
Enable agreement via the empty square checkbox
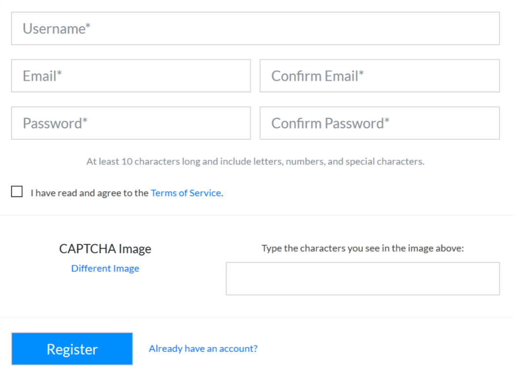tap(17, 192)
